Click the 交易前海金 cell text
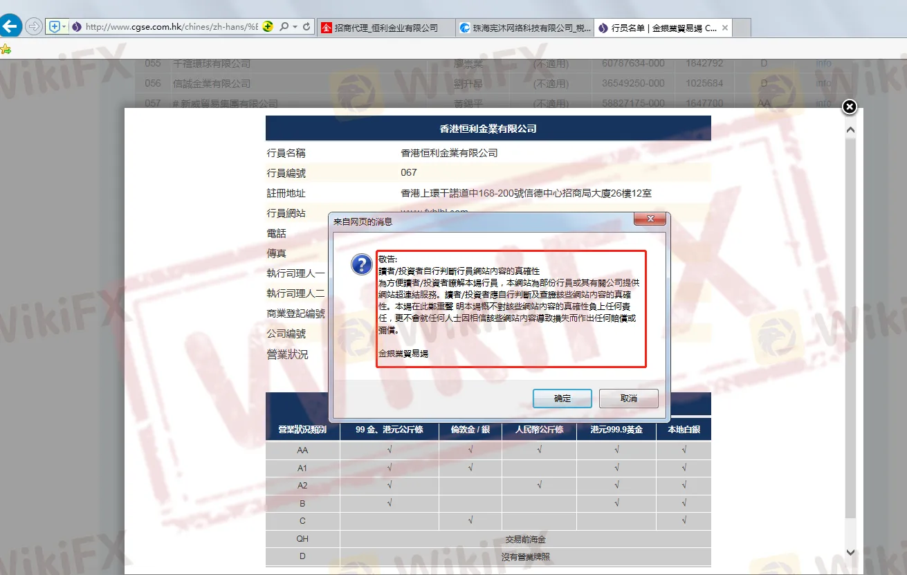Screen dimensions: 907x575 (526, 539)
